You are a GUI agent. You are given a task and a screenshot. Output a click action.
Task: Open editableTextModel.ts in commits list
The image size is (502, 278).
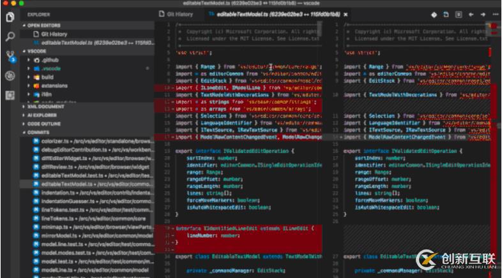coord(87,184)
